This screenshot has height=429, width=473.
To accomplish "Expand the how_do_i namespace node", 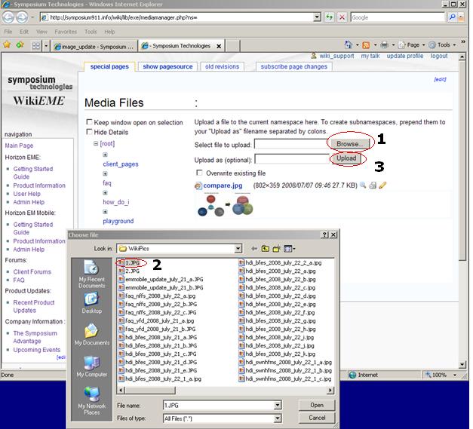I will 105,193.
